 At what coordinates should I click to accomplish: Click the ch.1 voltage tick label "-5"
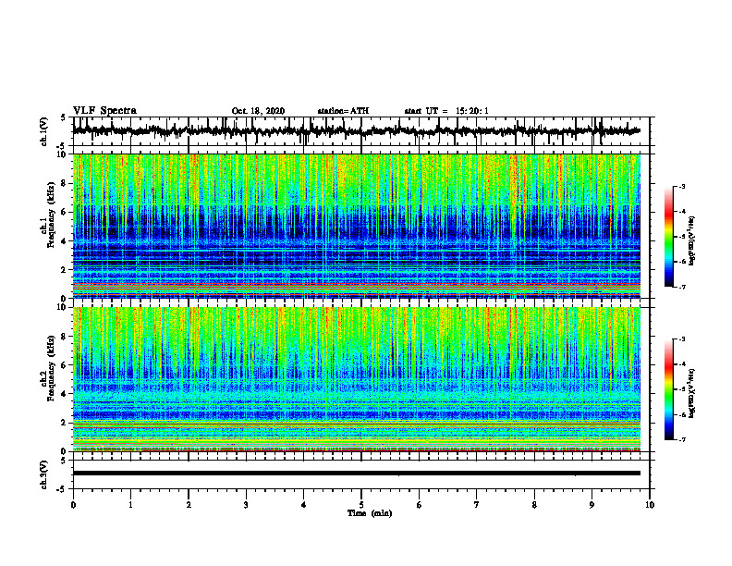click(61, 146)
